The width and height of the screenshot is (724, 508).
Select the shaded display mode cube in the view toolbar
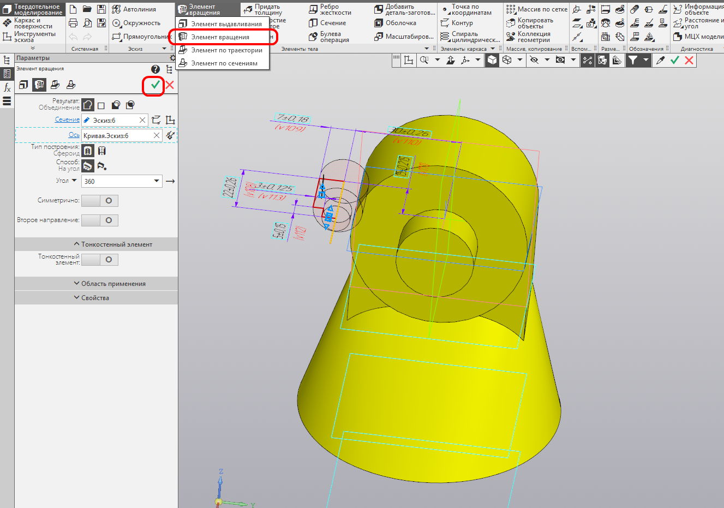click(492, 60)
